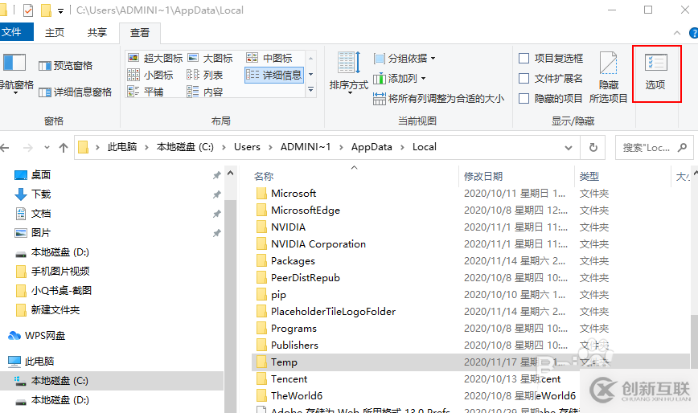Expand the address bar history dropdown
The image size is (698, 413).
568,148
